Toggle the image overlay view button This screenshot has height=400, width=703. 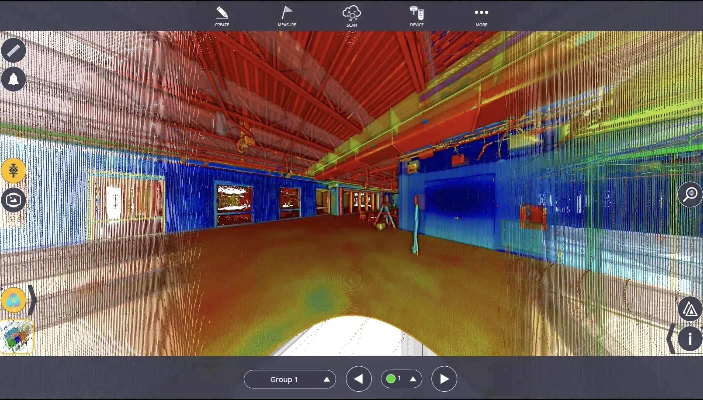pos(13,200)
